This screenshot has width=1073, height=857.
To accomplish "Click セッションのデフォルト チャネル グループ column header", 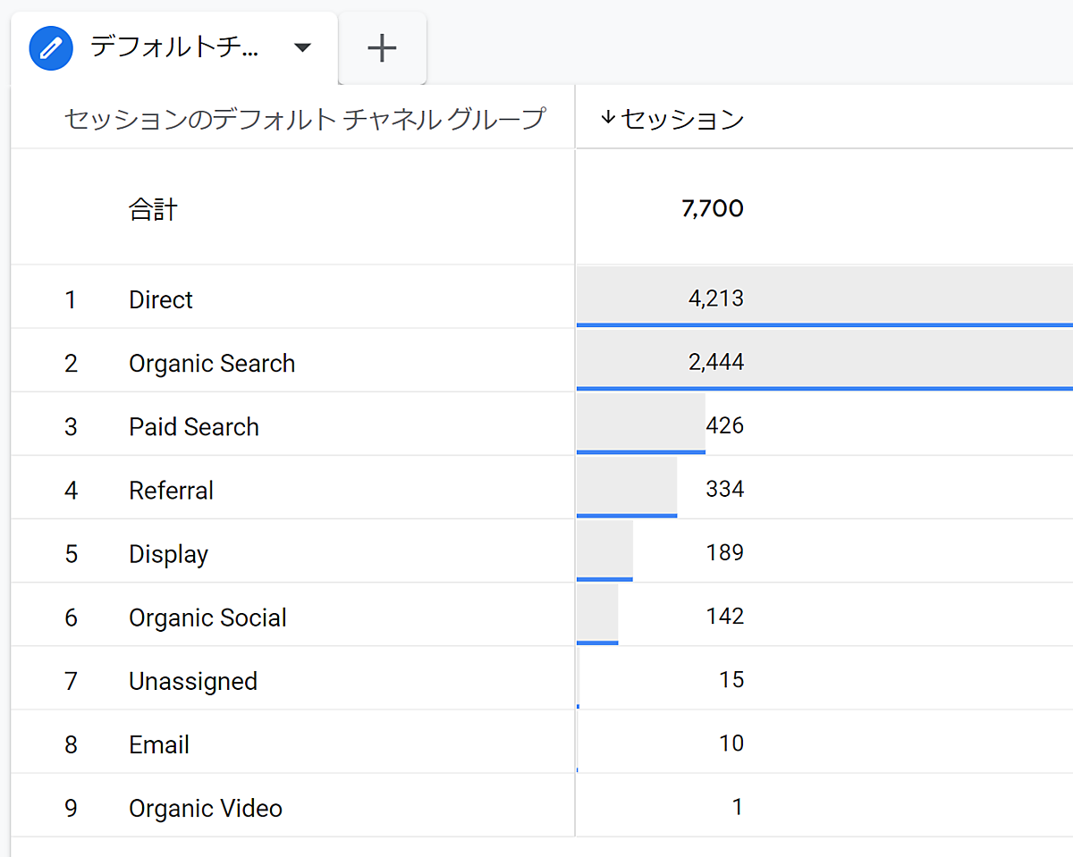I will click(x=304, y=118).
